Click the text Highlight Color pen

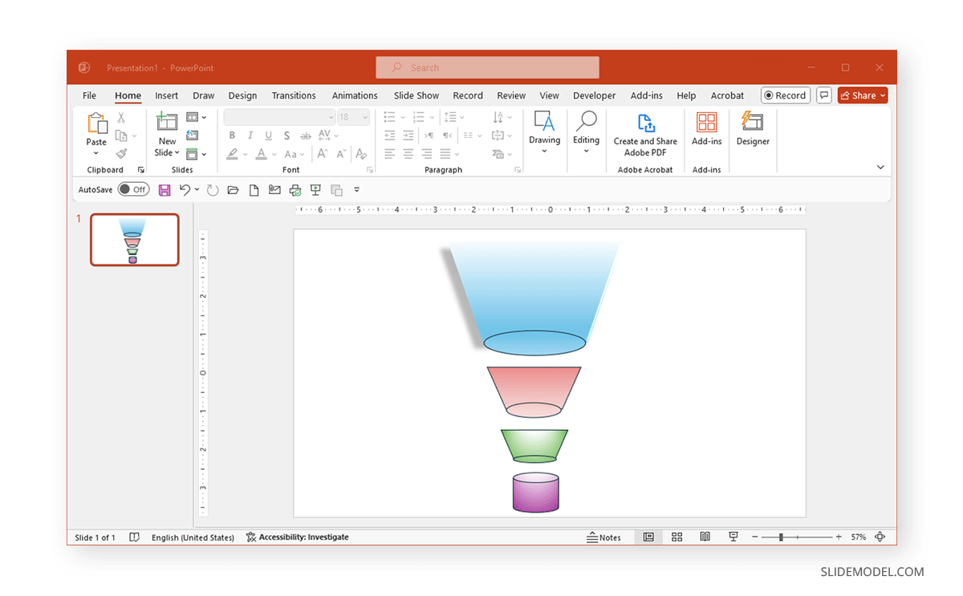click(x=232, y=154)
